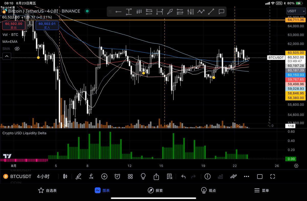Select the arrow drawing tool
This screenshot has width=307, height=201.
click(170, 11)
